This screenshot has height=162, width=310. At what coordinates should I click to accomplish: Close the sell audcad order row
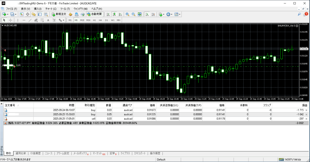point(306,119)
